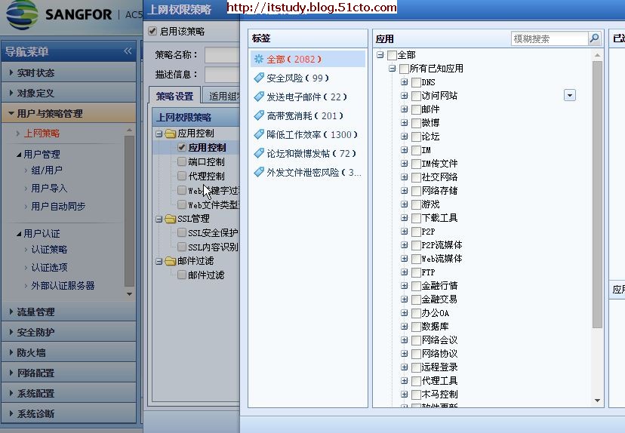
Task: Click the 模糊搜索 search field
Action: point(550,38)
